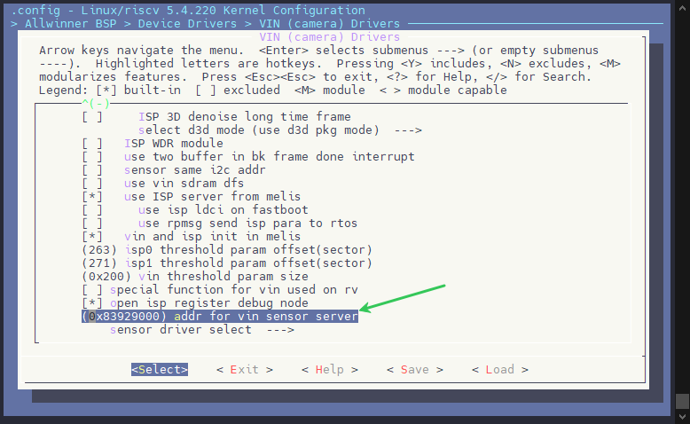Click the terminal scrollbar down arrow

pyautogui.click(x=683, y=417)
